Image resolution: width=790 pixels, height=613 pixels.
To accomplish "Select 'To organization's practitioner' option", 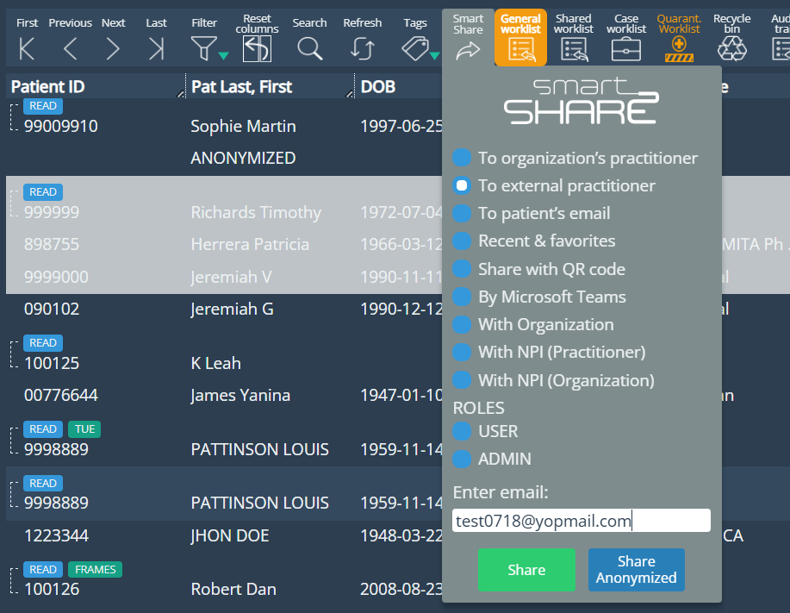I will [463, 158].
